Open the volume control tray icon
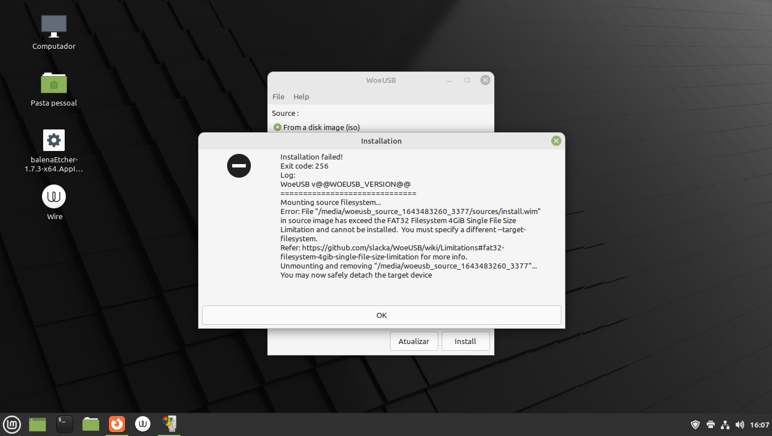Image resolution: width=772 pixels, height=436 pixels. point(740,425)
